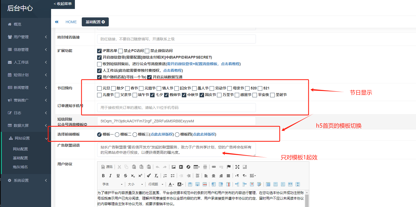Open the text color picker (A)

[x=171, y=184]
